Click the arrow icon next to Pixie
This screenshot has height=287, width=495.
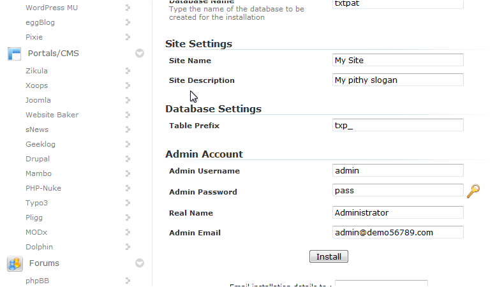click(x=128, y=37)
